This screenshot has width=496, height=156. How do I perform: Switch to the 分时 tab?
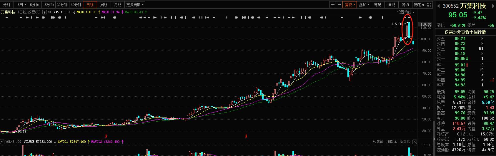pos(6,5)
